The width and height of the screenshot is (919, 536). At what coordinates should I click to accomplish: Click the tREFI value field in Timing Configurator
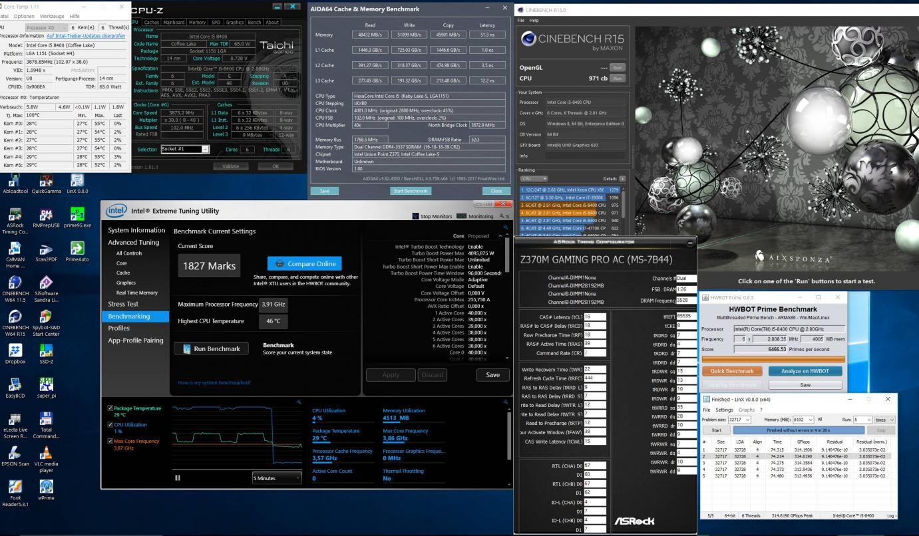pos(687,317)
